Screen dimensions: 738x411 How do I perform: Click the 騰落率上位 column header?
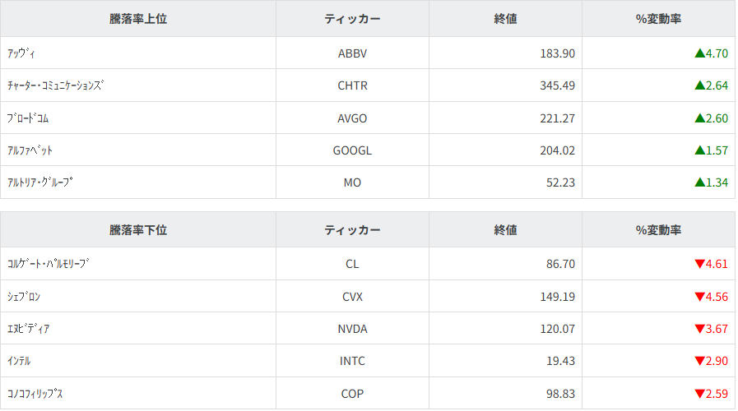(138, 18)
